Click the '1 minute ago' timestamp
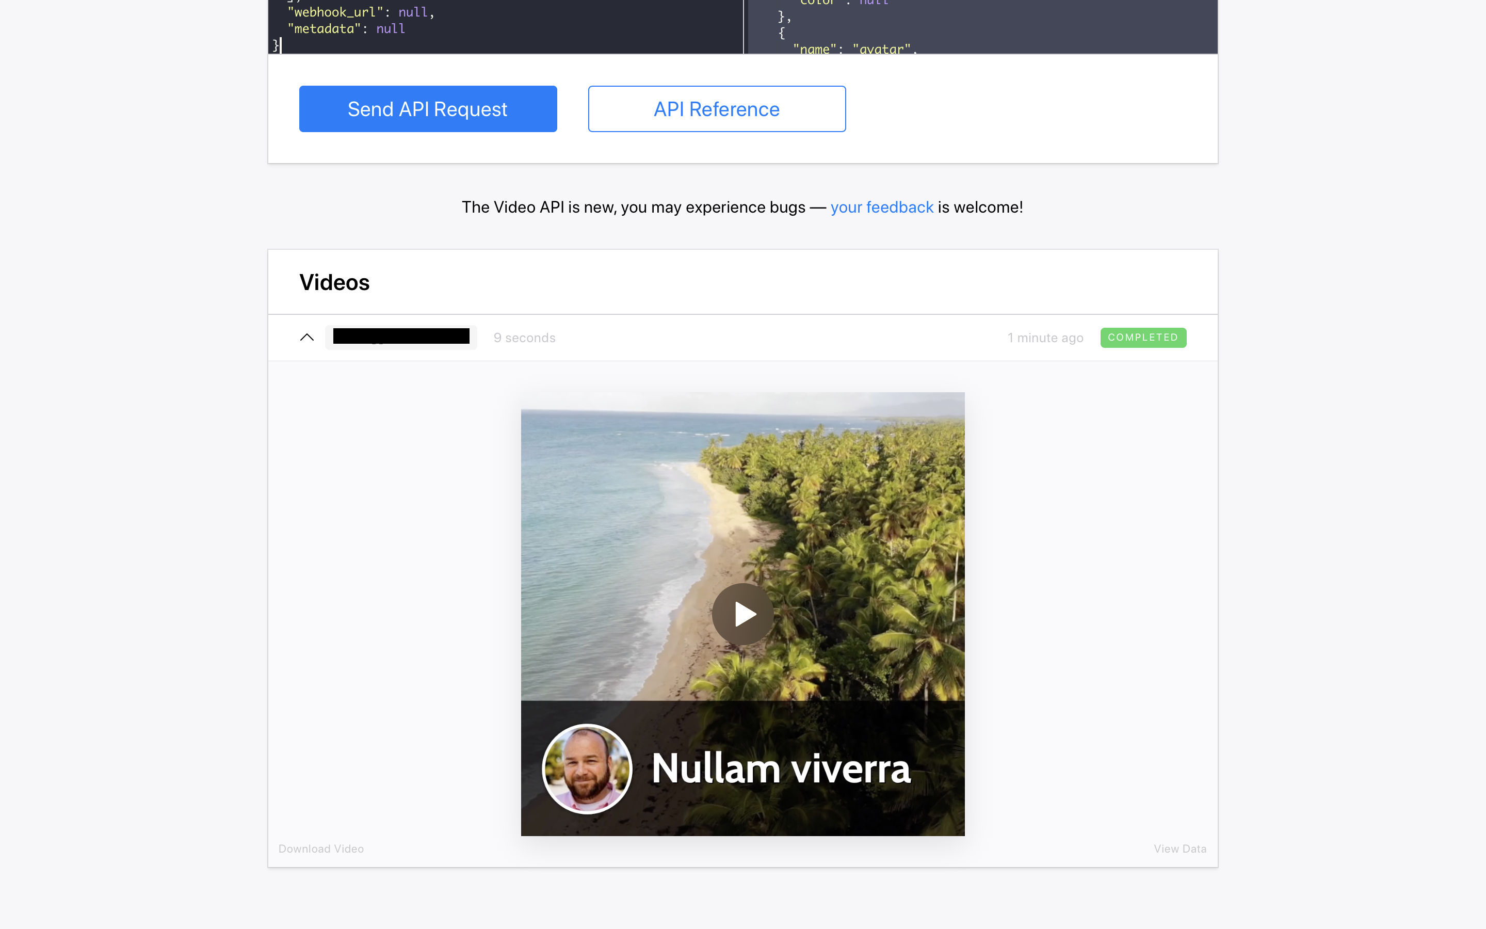This screenshot has width=1486, height=929. [x=1045, y=338]
